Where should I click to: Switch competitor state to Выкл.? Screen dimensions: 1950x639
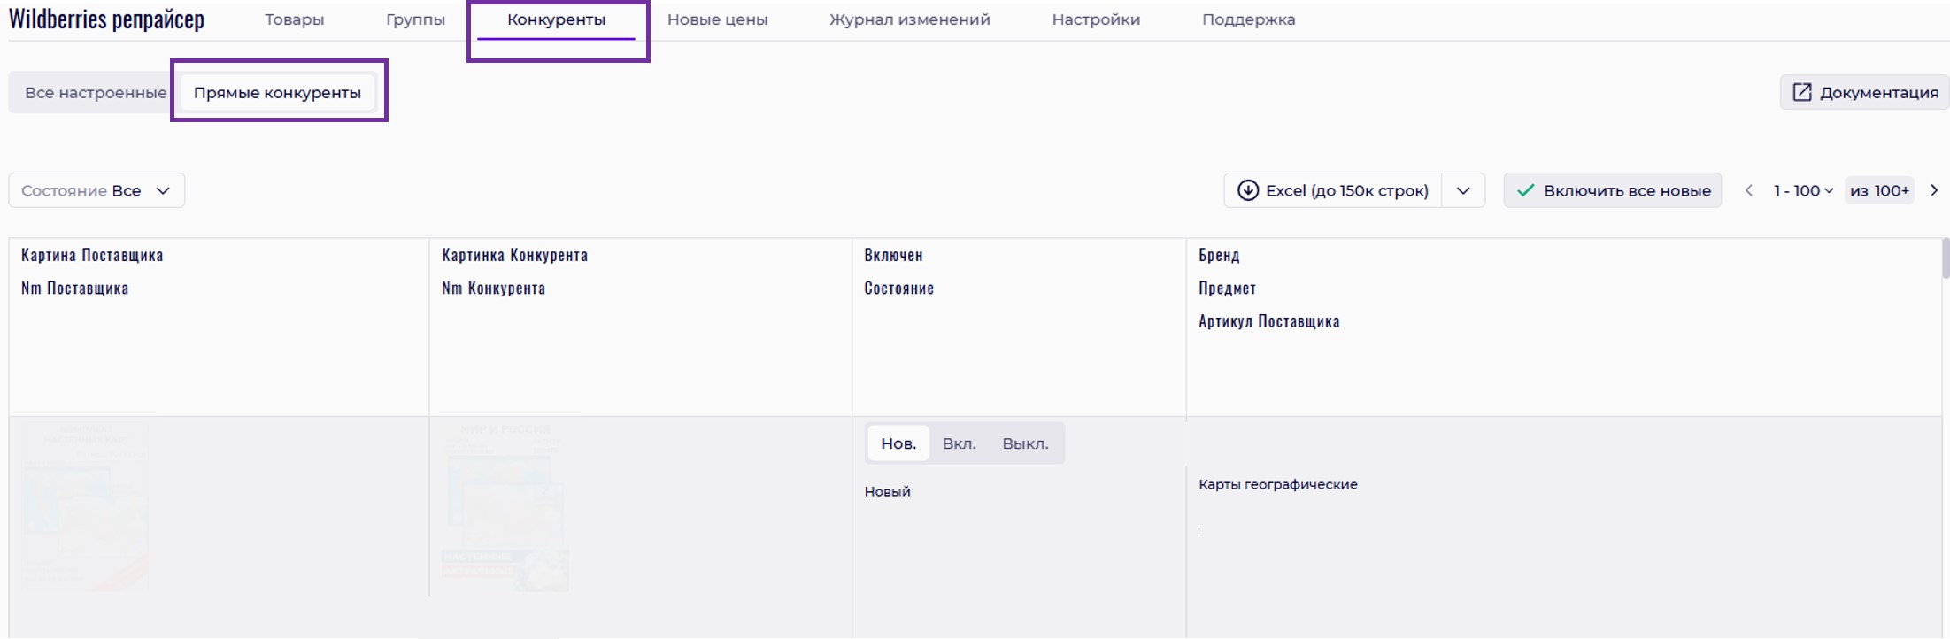point(1025,443)
